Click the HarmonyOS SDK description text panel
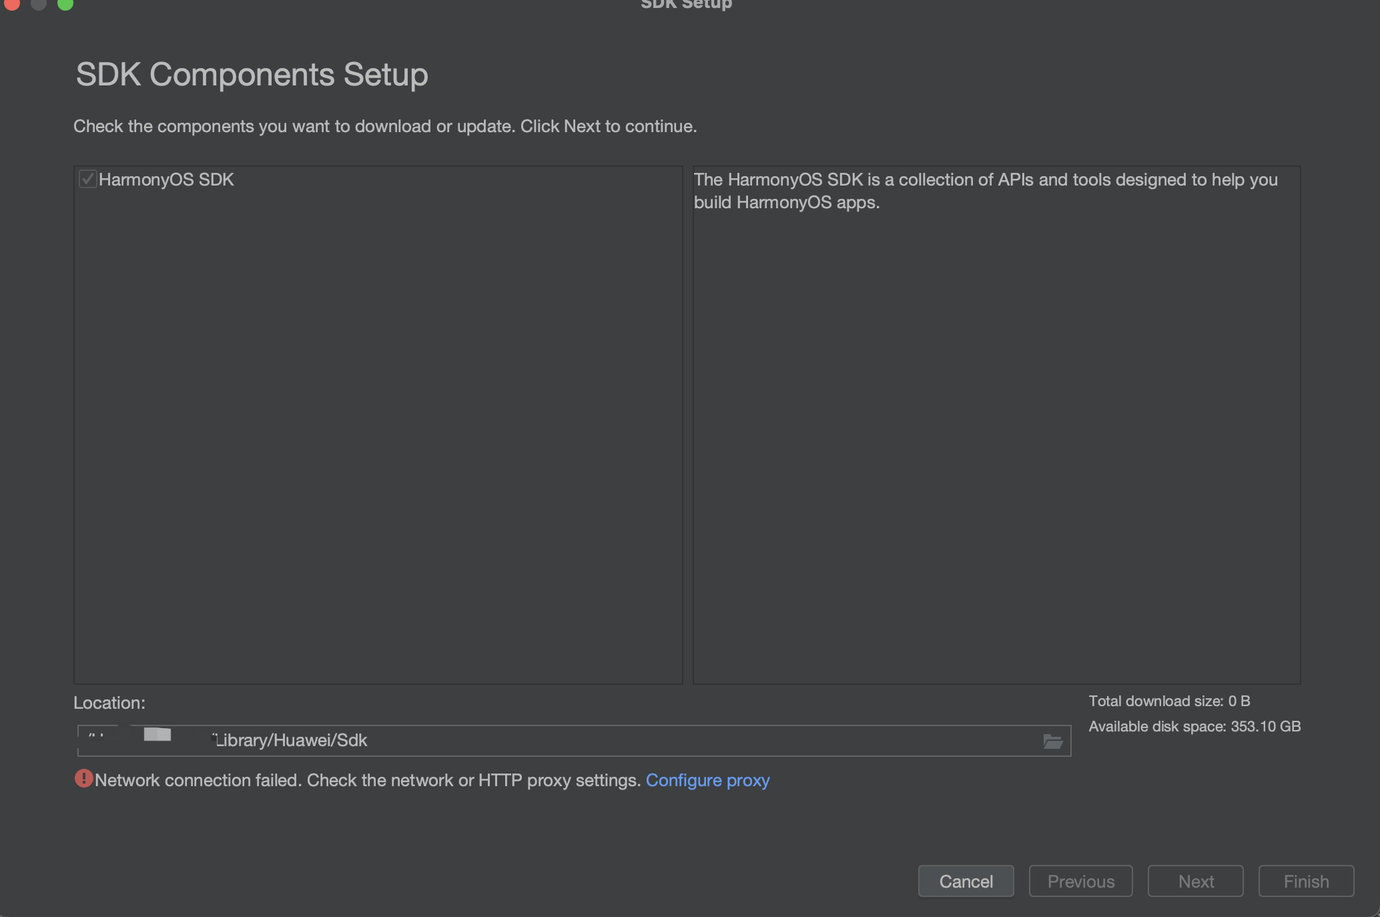1380x917 pixels. coord(996,424)
